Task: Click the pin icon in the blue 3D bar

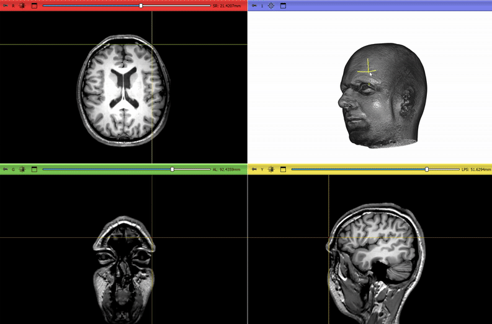Action: (254, 6)
